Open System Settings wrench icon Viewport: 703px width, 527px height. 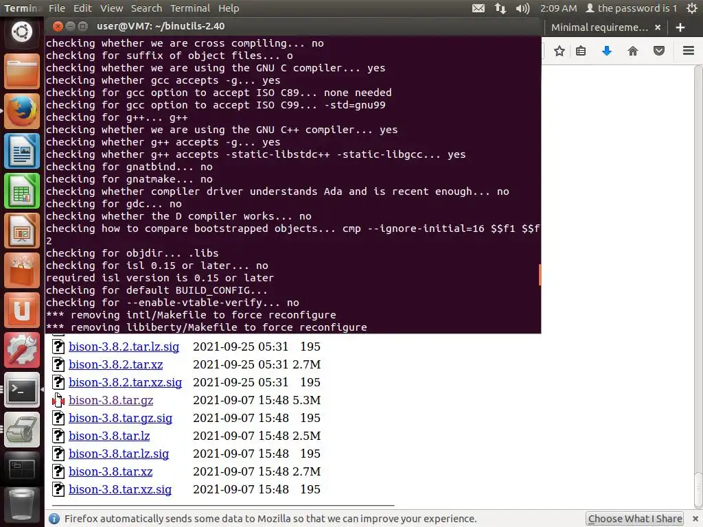pos(21,351)
